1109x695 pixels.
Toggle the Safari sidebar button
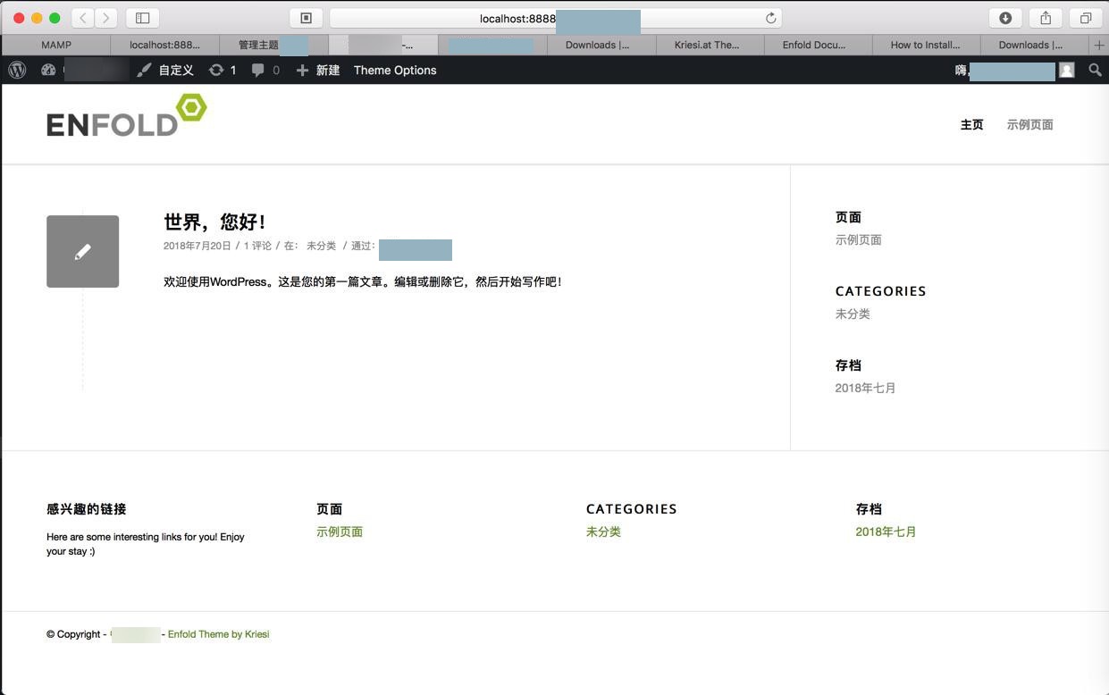142,18
